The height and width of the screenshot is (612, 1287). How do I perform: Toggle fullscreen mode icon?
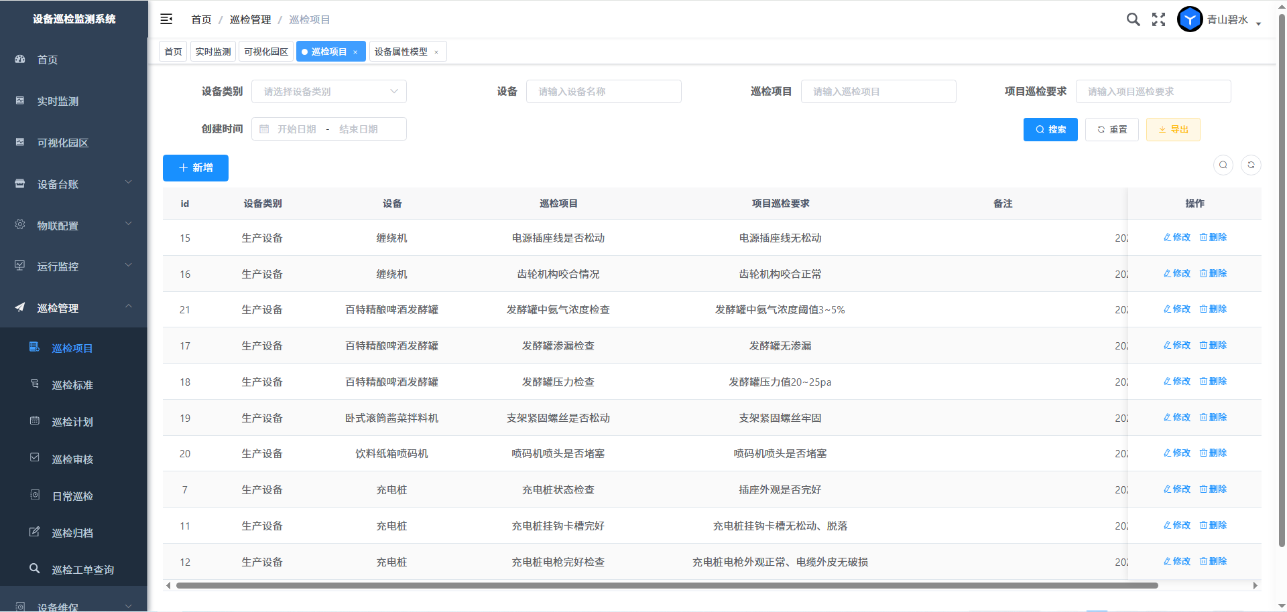(1158, 19)
